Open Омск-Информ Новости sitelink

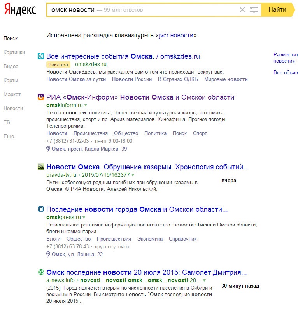point(57,133)
